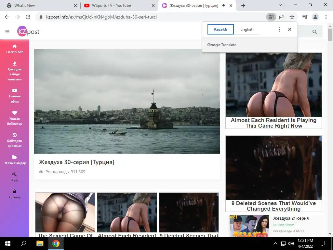Go to Тікелей эфир live section

pos(14,96)
